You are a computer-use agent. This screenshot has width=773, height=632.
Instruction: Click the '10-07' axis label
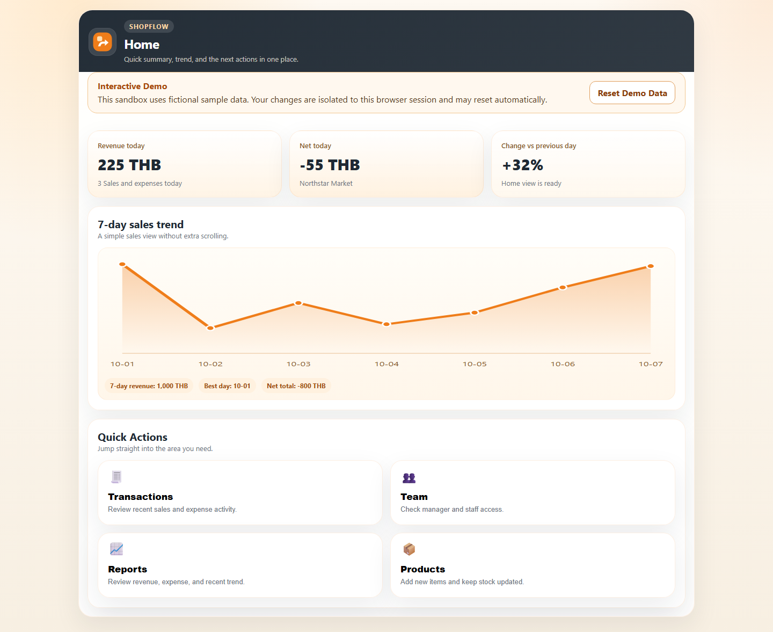(x=651, y=364)
